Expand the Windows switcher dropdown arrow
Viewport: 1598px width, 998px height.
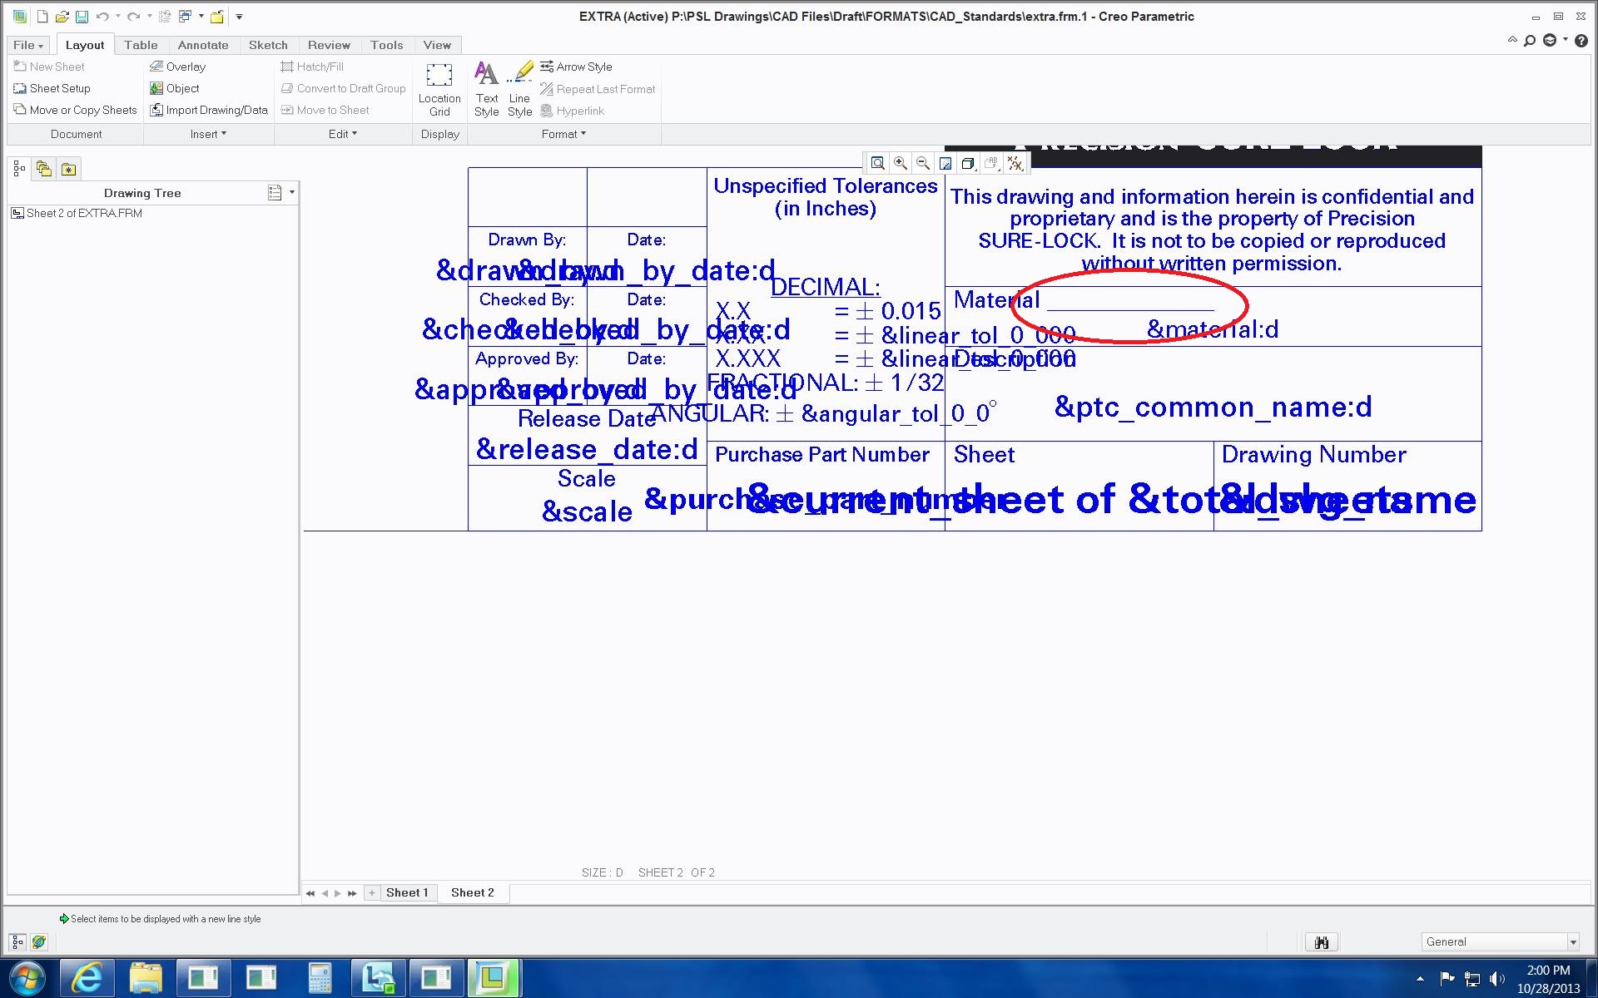pyautogui.click(x=201, y=17)
